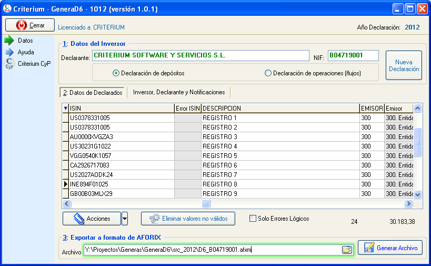
Task: Click the REGISTRO 9 description cell
Action: (280, 194)
